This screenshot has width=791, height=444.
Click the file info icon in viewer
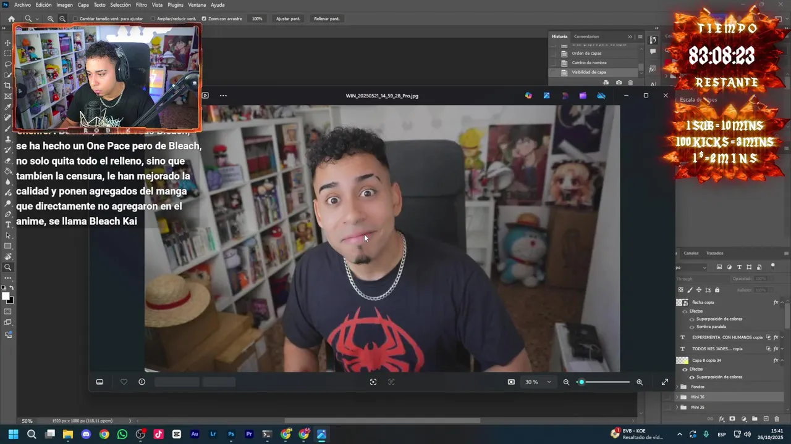click(x=142, y=382)
